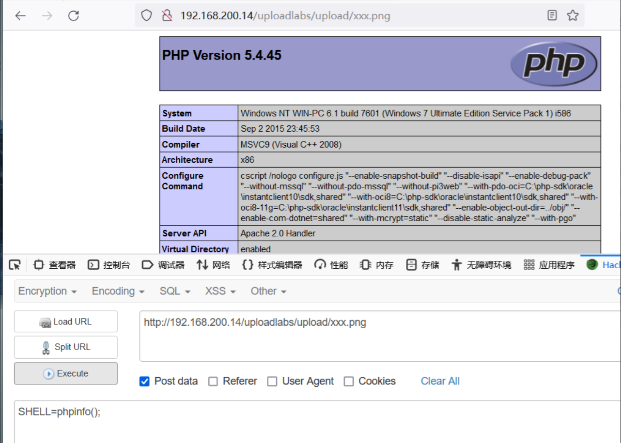Viewport: 621px width, 443px height.
Task: Open the 网络 network tab
Action: pos(213,265)
